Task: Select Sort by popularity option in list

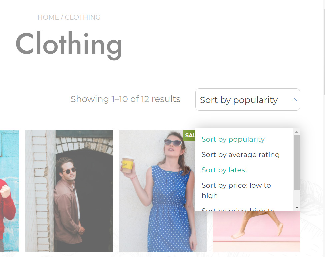Action: click(x=233, y=139)
